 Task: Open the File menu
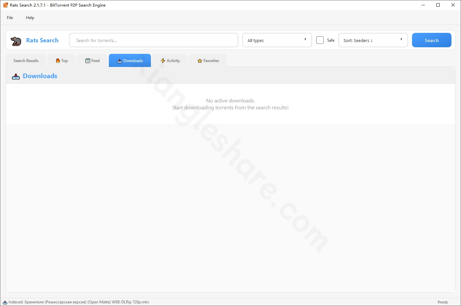tap(10, 18)
